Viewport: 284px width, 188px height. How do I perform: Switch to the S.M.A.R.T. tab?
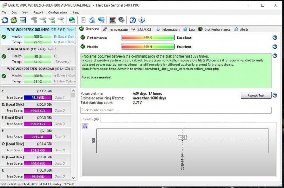142,29
